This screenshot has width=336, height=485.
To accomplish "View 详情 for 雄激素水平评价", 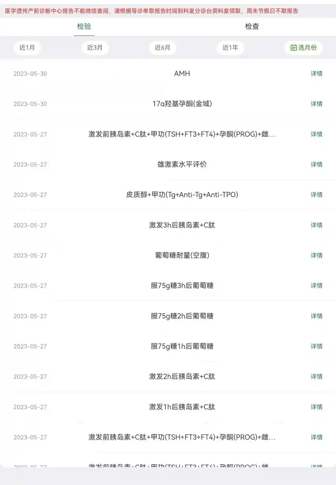I will (x=316, y=165).
